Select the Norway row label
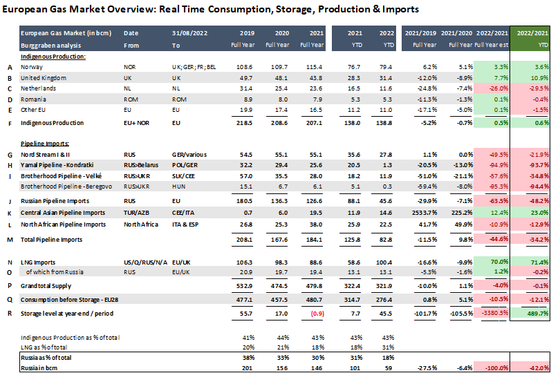551x373 pixels. [31, 67]
